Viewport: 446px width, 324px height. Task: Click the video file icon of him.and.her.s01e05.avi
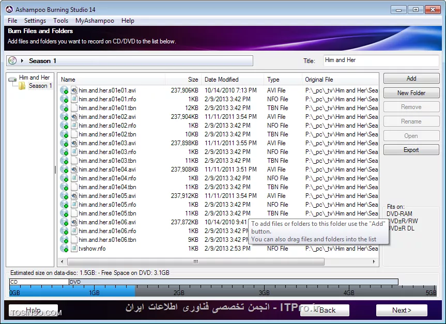pos(74,196)
